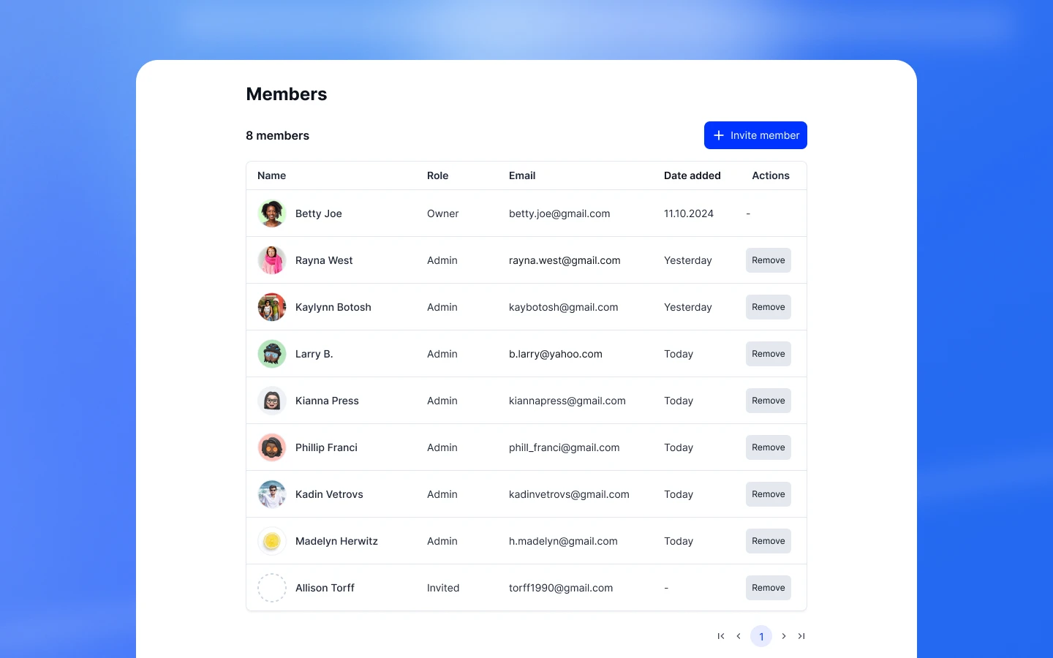Screen dimensions: 1053x658
Task: Click Larry B.'s green avatar
Action: tap(272, 354)
